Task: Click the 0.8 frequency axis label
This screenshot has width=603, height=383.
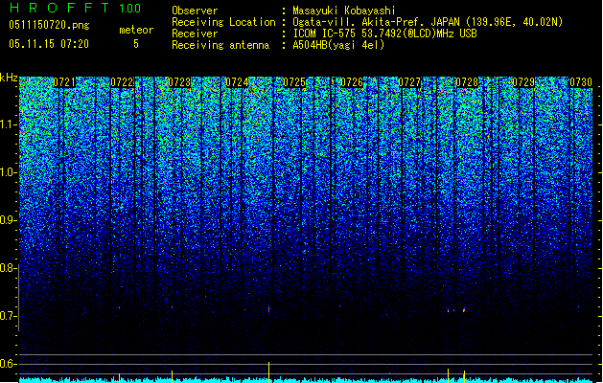Action: click(x=9, y=268)
